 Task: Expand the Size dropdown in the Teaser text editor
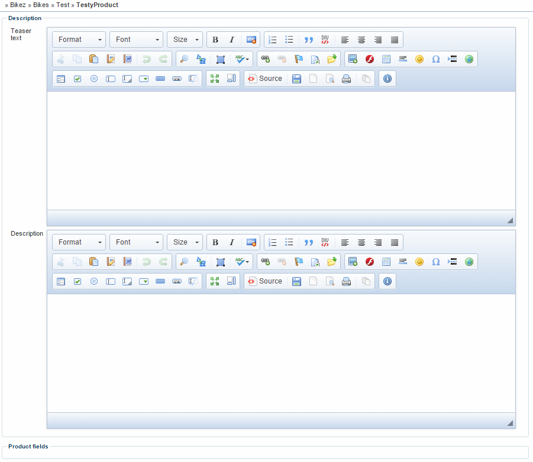coord(185,40)
